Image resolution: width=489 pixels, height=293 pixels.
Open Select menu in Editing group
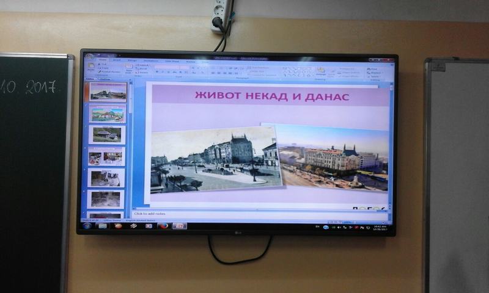tap(373, 76)
